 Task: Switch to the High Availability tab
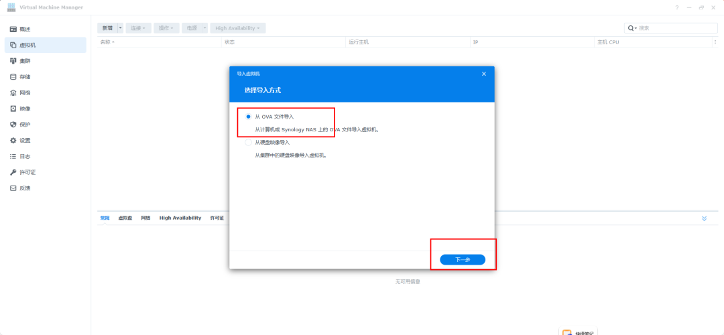tap(180, 218)
